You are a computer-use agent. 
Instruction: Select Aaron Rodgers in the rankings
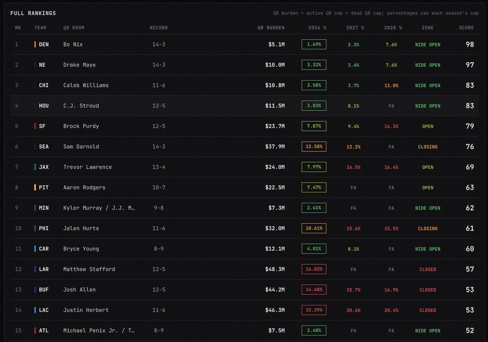point(84,187)
